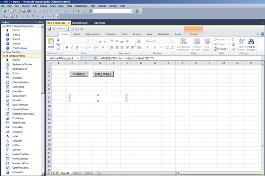Open the solution configuration combo box

[113, 11]
